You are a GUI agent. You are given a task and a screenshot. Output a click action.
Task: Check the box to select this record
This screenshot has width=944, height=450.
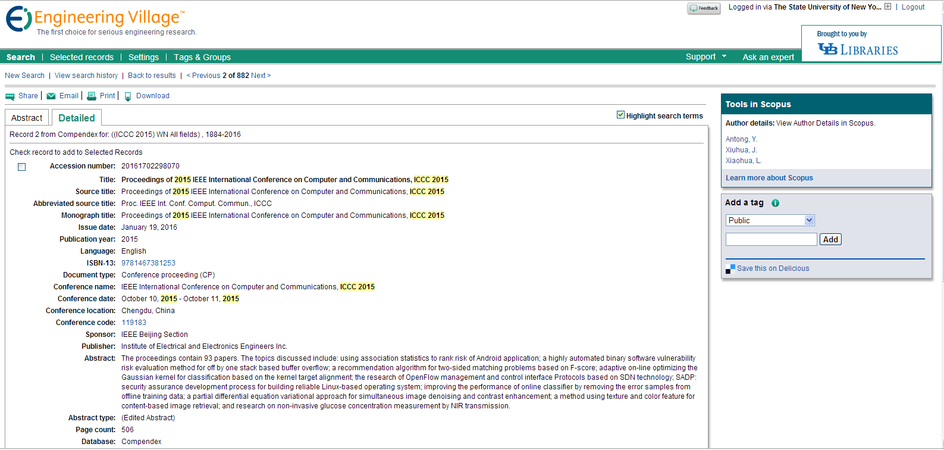coord(22,167)
